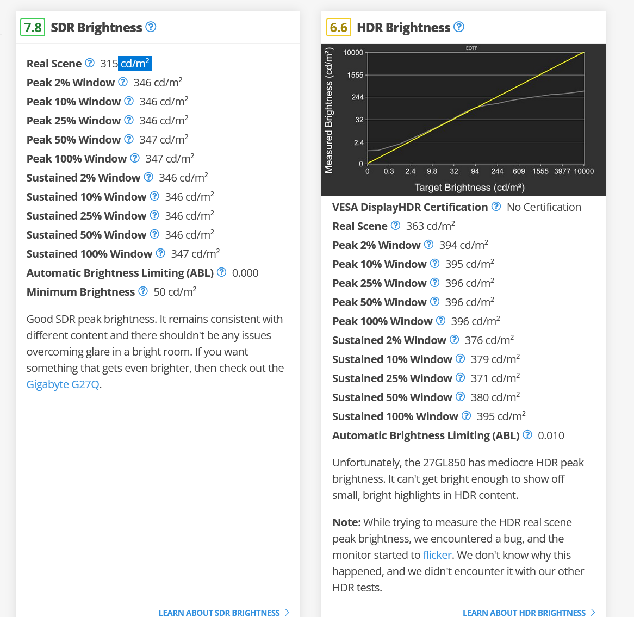This screenshot has width=634, height=617.
Task: Open the Sustained 2% Window help under SDR
Action: [x=148, y=177]
